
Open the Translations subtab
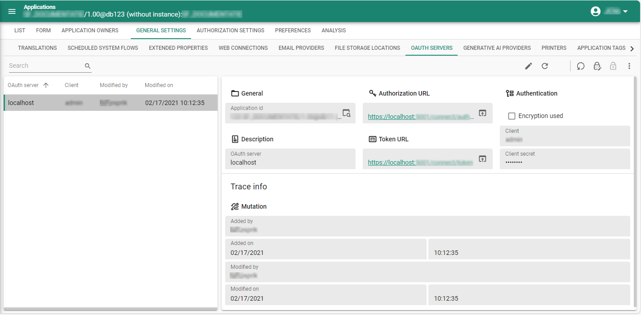coord(37,48)
